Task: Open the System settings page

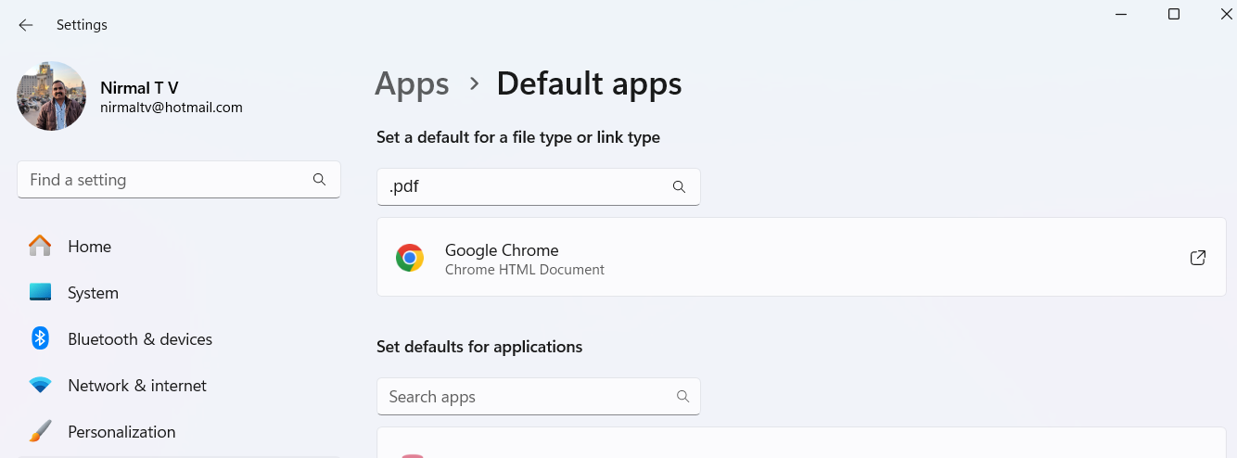Action: coord(179,293)
